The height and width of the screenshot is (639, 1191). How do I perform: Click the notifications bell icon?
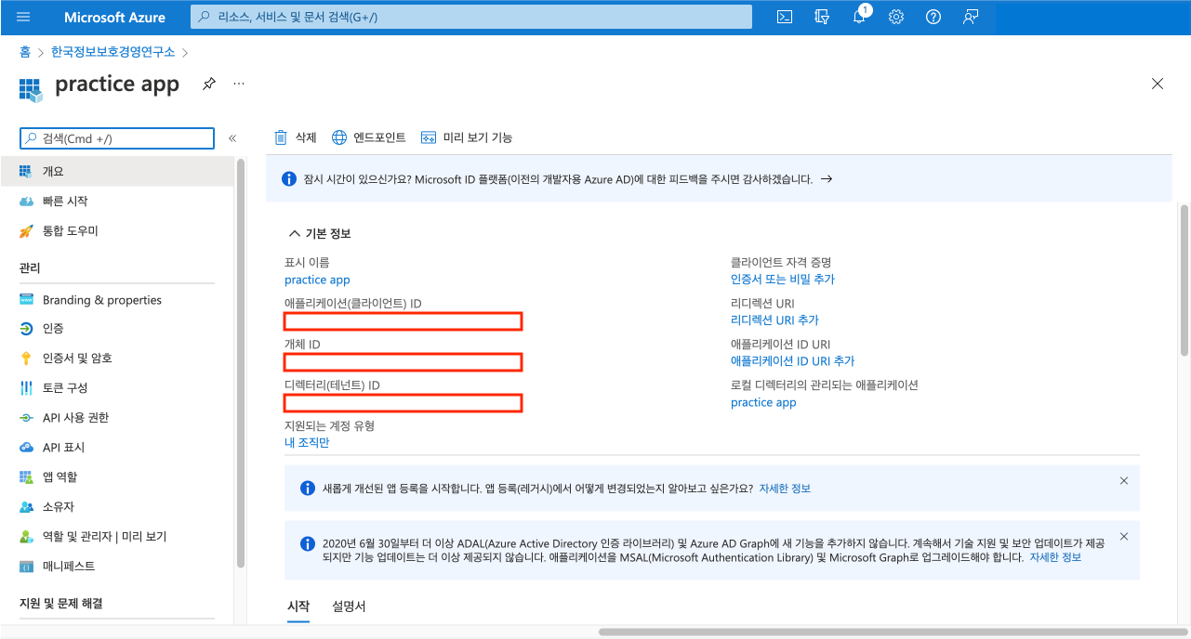click(x=860, y=17)
